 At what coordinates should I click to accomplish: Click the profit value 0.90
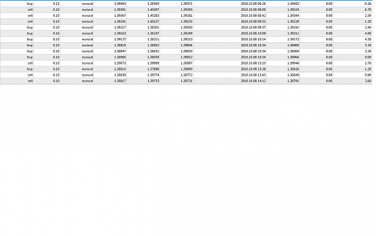368,75
